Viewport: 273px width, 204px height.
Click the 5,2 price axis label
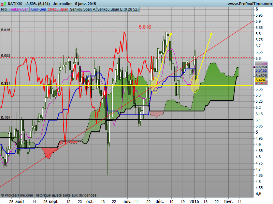point(258,107)
